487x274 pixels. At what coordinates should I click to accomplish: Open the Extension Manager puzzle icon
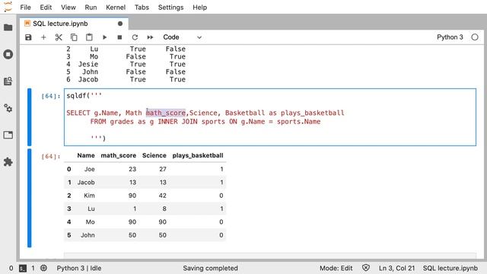[8, 161]
